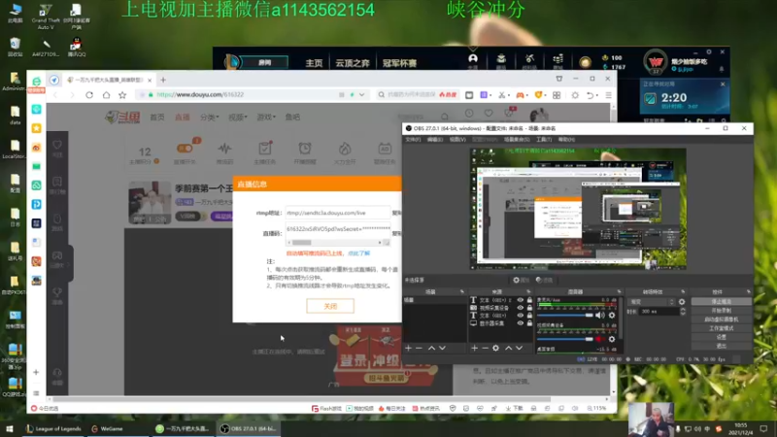Expand the Douyu 游戏 dropdown
This screenshot has width=777, height=437.
point(266,118)
